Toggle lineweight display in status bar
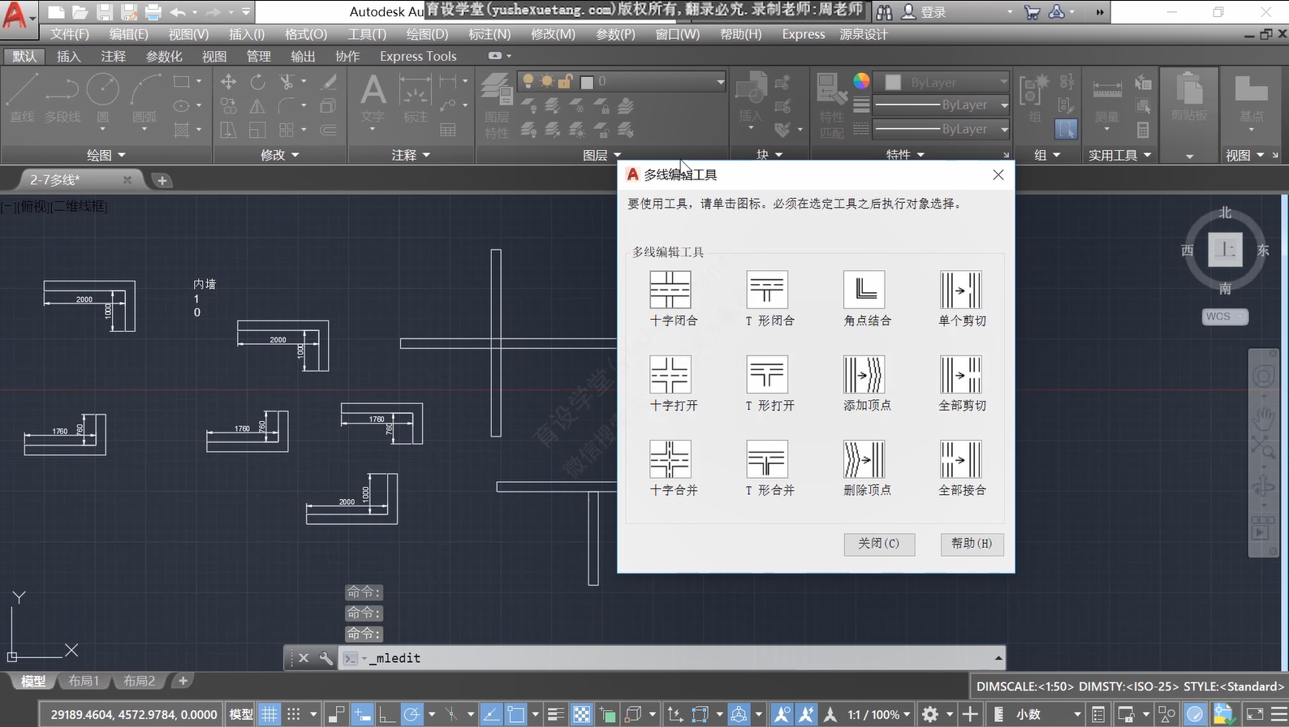This screenshot has height=727, width=1289. point(556,714)
